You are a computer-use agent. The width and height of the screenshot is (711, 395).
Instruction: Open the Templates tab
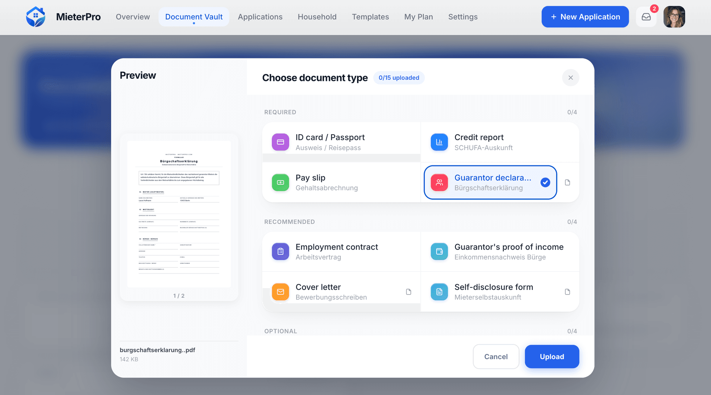[x=370, y=17]
